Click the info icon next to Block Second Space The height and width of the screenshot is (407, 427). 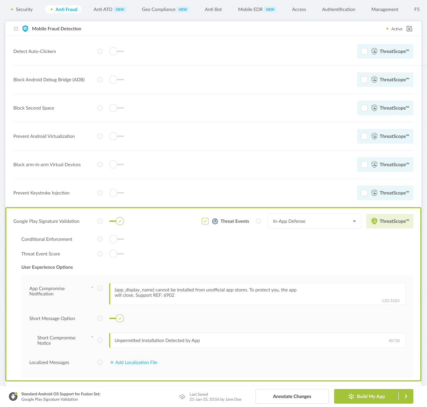100,108
